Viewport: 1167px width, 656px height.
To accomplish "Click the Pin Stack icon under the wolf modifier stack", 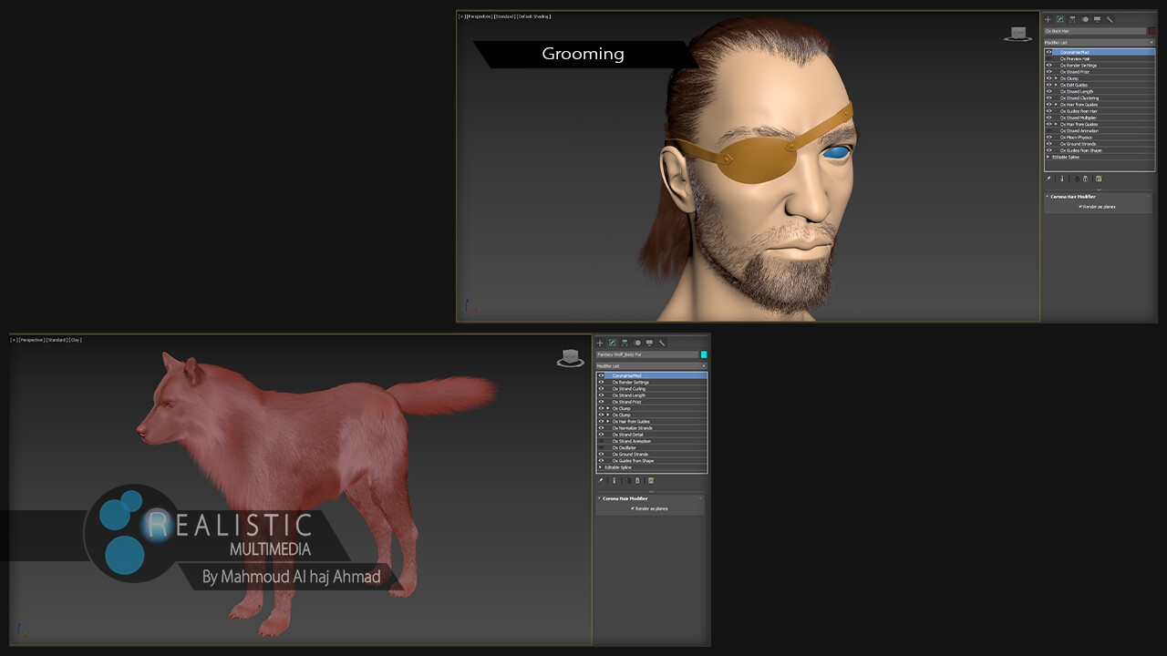I will coord(601,480).
